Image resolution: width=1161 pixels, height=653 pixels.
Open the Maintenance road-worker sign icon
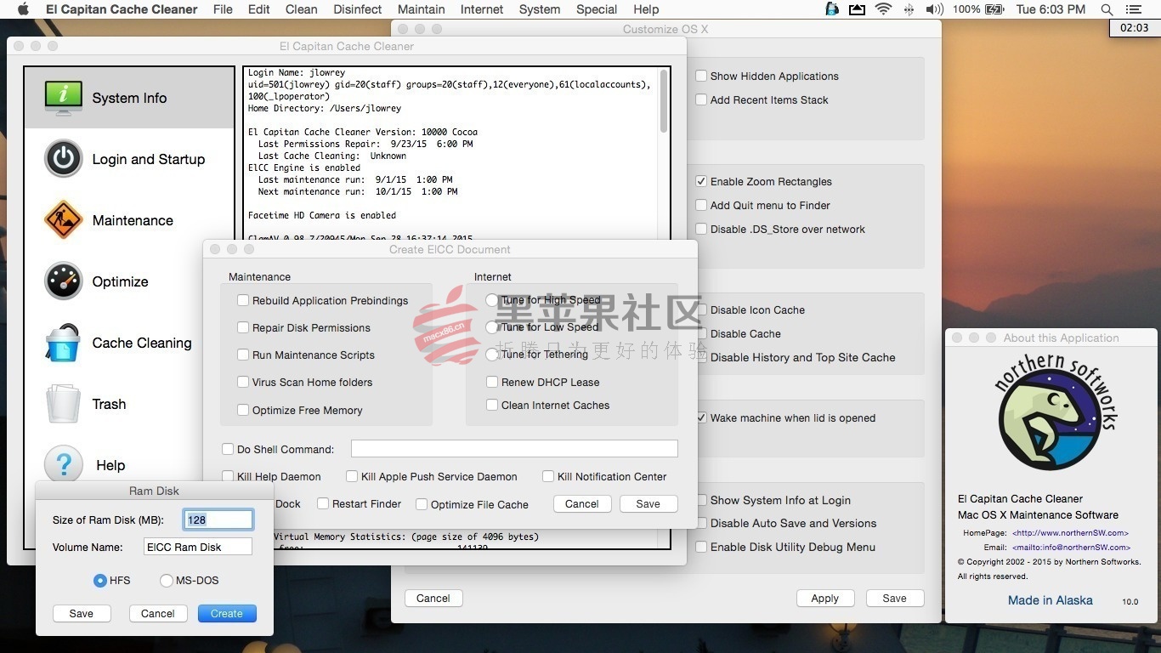coord(63,220)
